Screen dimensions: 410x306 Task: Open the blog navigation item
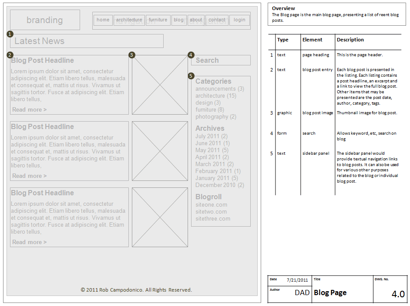pyautogui.click(x=179, y=20)
